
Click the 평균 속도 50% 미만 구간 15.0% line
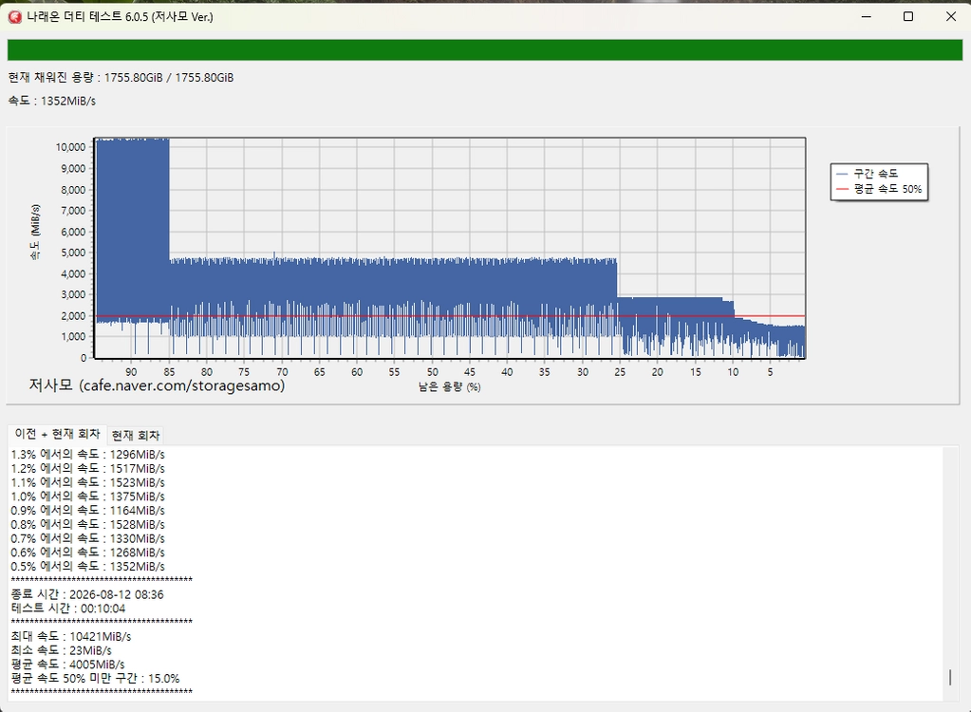tap(95, 679)
